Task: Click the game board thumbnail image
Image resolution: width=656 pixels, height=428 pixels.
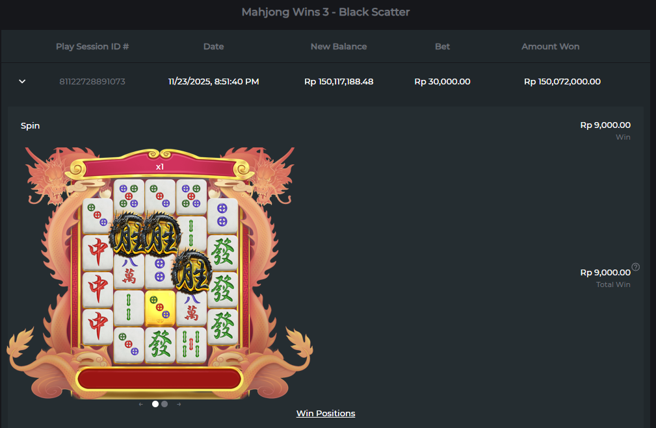Action: pos(159,273)
